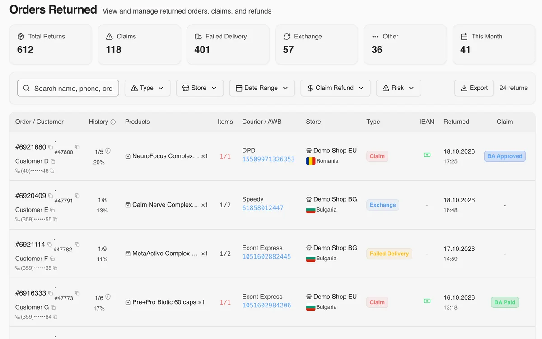Click the Courier / AWB column header
The height and width of the screenshot is (339, 542).
point(262,122)
